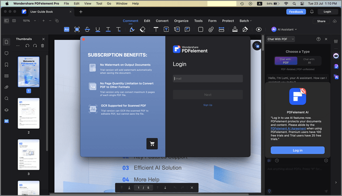Toggle Hide Comments eye icon
The height and width of the screenshot is (196, 342).
pos(259,30)
